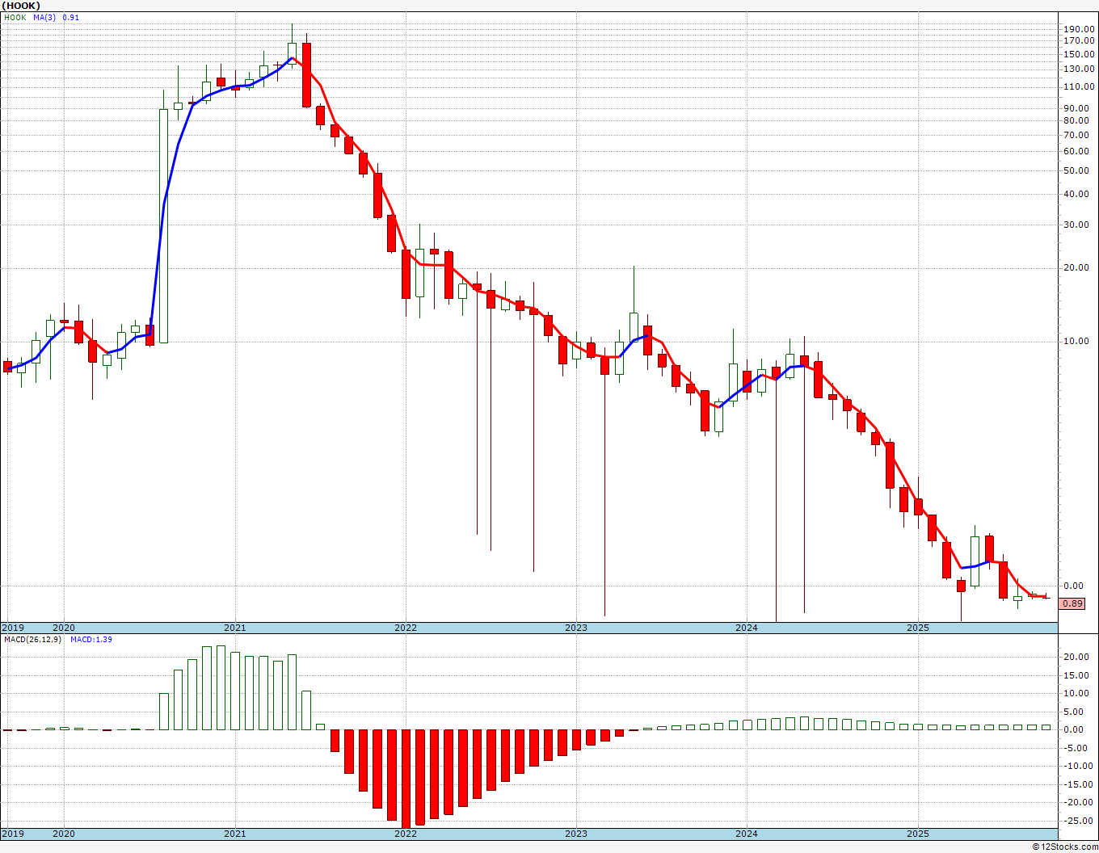Select the 130.00 price axis label
Image resolution: width=1099 pixels, height=853 pixels.
pos(1079,69)
